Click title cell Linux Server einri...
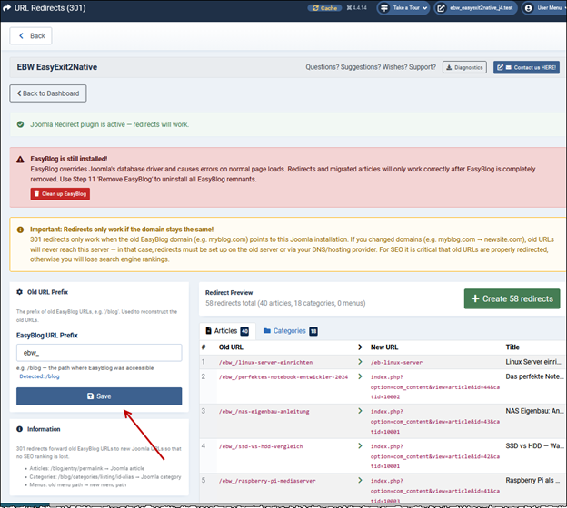The image size is (567, 508). click(533, 362)
